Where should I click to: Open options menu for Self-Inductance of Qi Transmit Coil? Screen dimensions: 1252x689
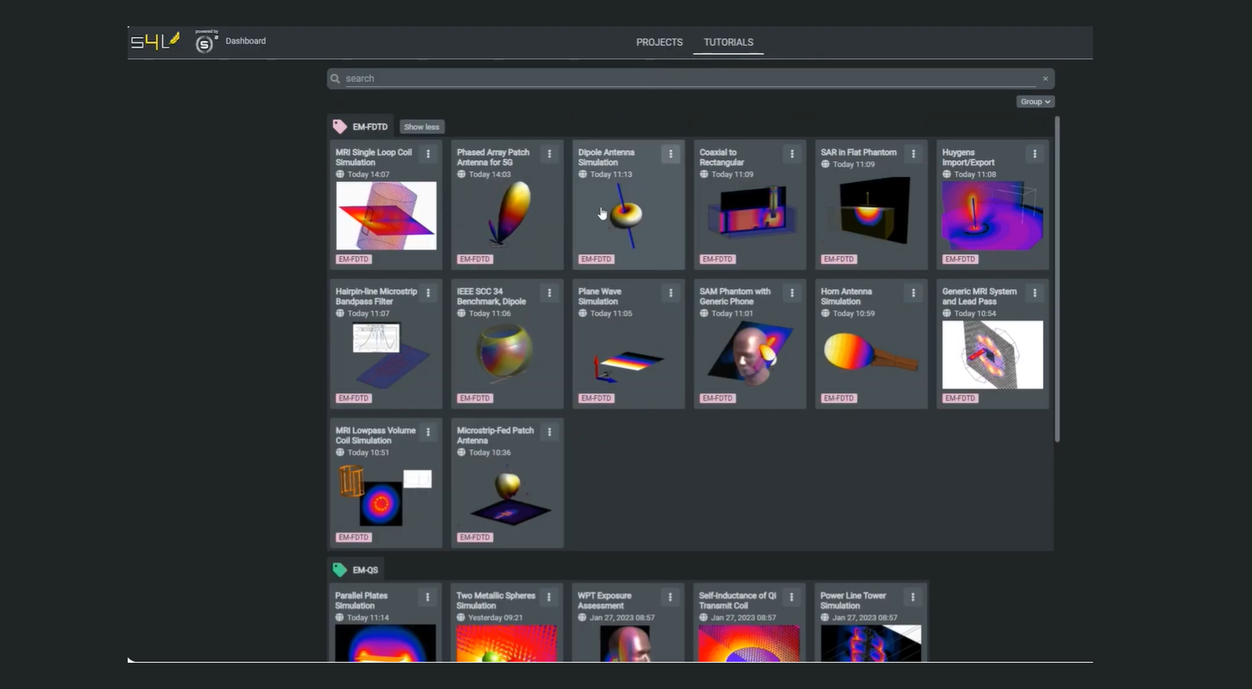791,597
